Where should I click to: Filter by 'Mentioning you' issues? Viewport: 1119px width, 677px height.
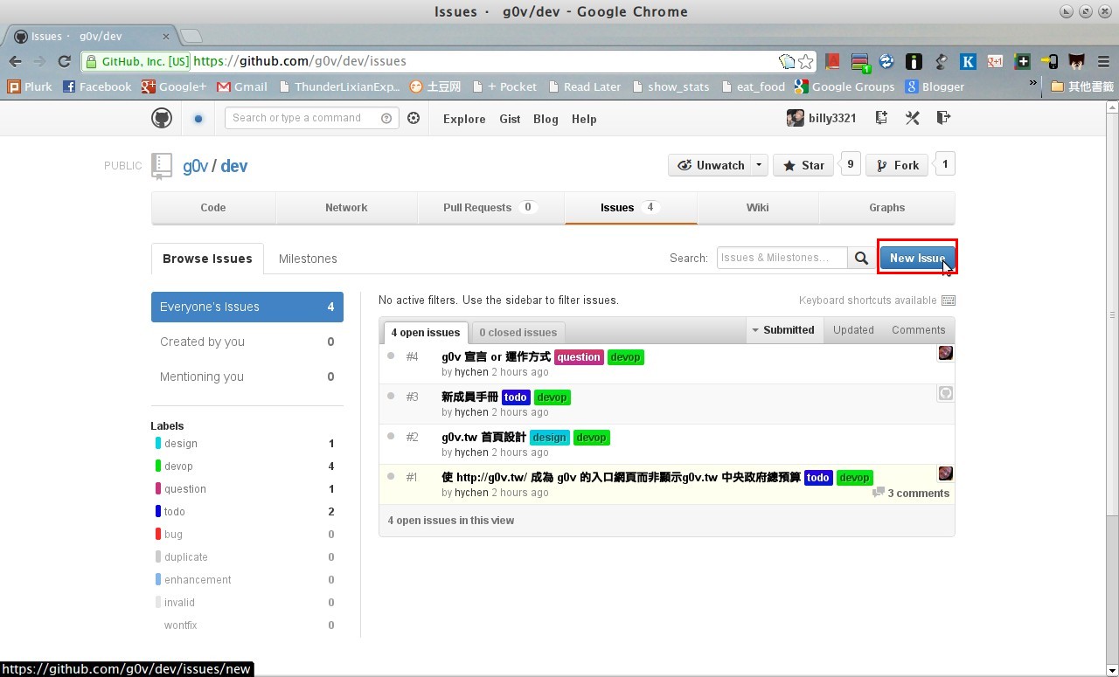247,376
